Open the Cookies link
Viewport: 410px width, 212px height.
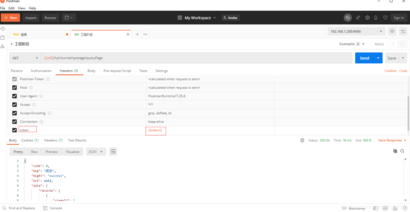click(x=390, y=71)
